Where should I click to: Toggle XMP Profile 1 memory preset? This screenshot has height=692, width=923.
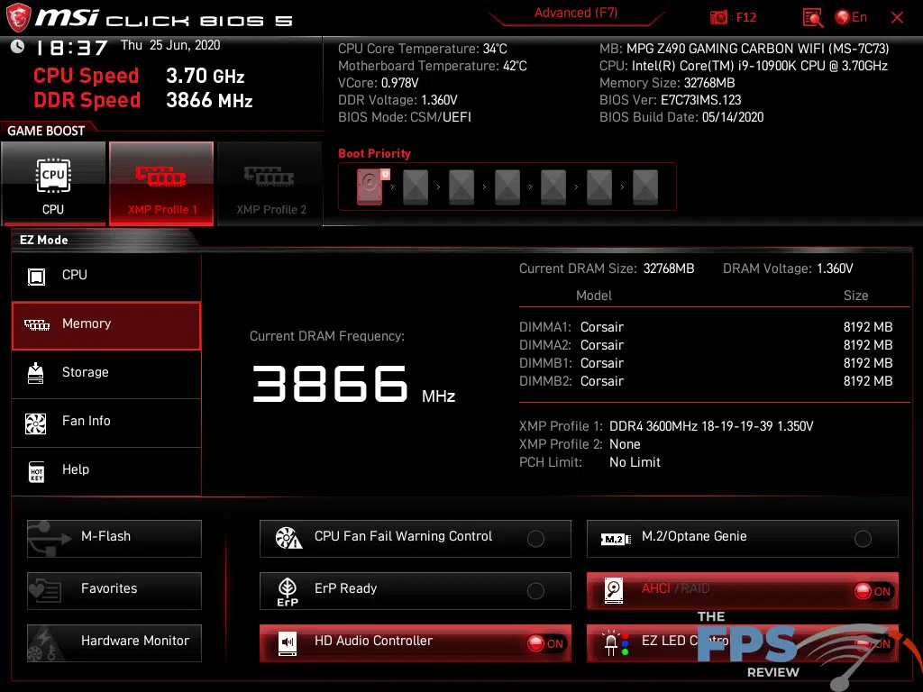pos(161,183)
